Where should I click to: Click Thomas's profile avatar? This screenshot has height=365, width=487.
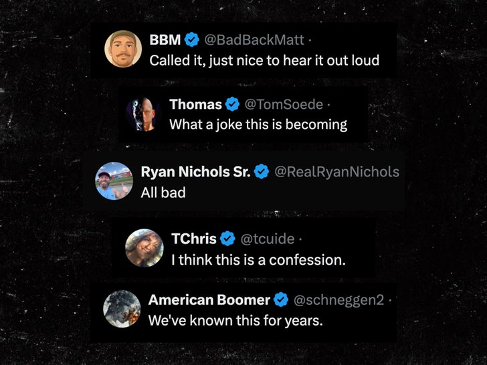pos(143,114)
